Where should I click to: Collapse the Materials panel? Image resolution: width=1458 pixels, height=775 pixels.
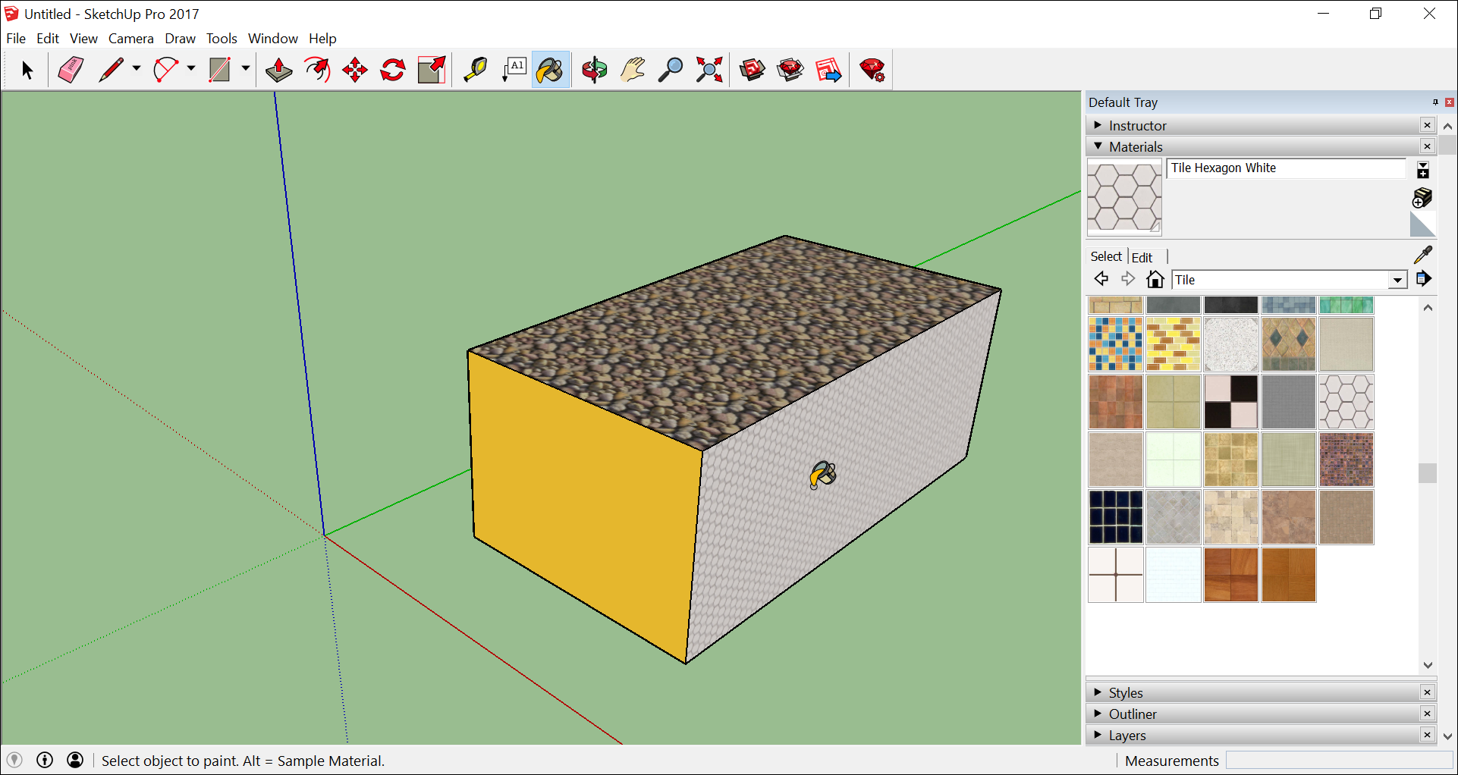1136,146
